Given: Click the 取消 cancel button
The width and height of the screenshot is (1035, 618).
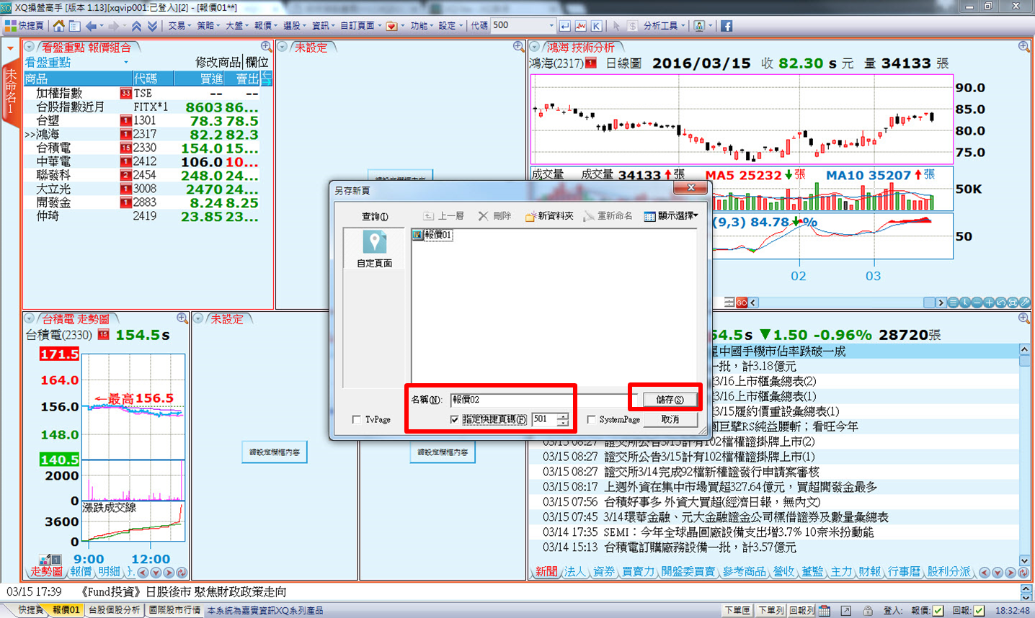Looking at the screenshot, I should click(x=670, y=419).
